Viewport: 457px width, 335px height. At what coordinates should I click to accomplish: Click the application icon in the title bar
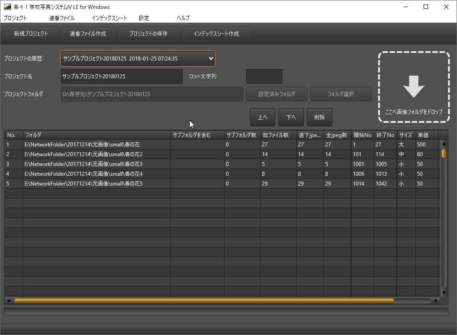click(x=7, y=7)
